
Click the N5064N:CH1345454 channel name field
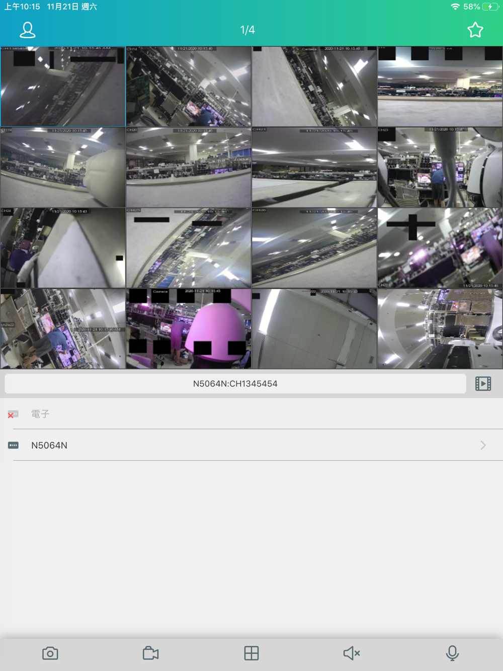point(235,384)
